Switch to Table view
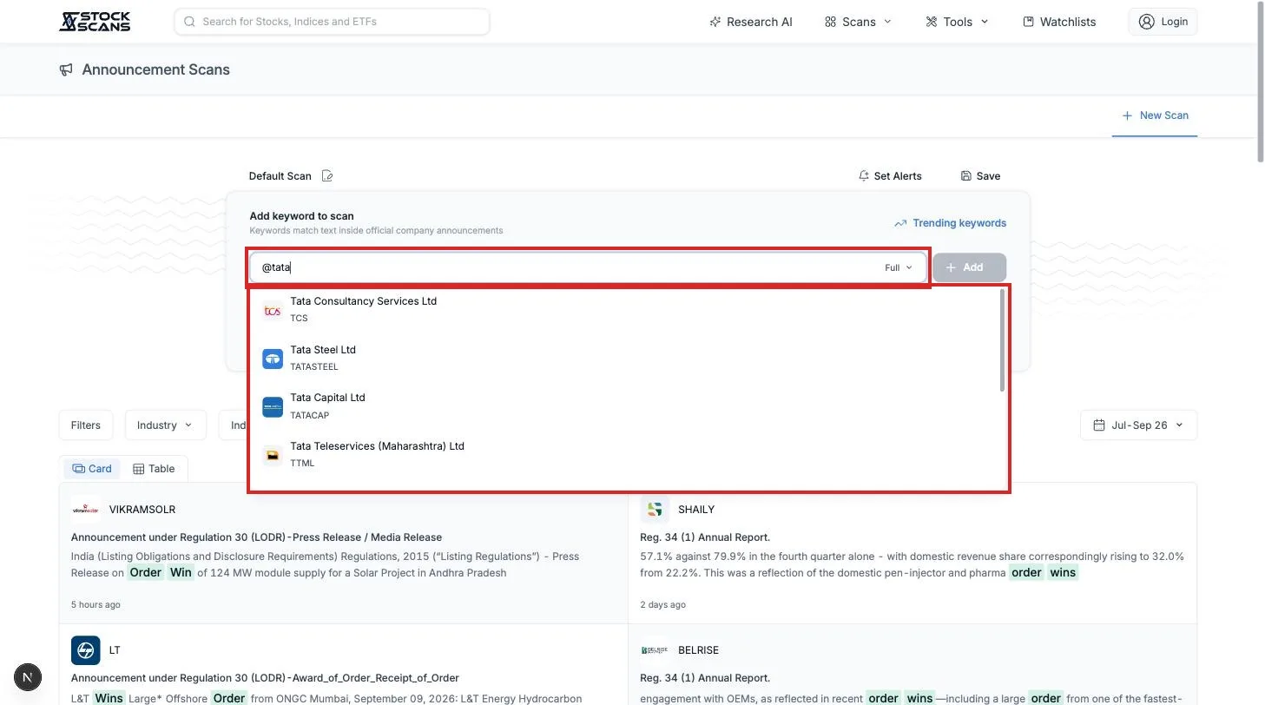The width and height of the screenshot is (1265, 705). coord(154,469)
